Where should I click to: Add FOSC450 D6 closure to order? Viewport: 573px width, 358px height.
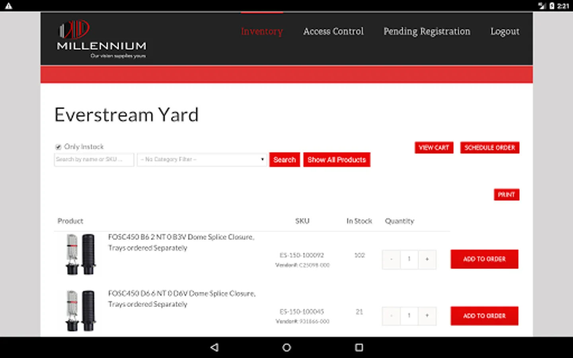click(484, 316)
